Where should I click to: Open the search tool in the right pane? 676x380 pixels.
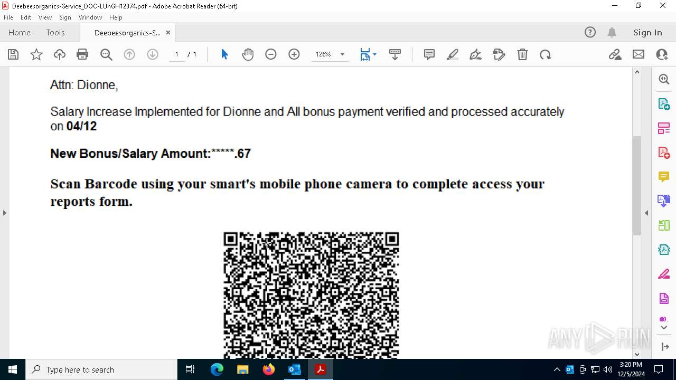(x=664, y=79)
